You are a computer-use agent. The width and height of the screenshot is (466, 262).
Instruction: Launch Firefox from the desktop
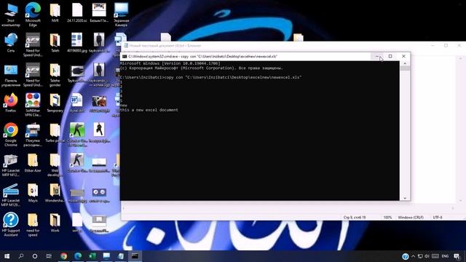pos(11,103)
